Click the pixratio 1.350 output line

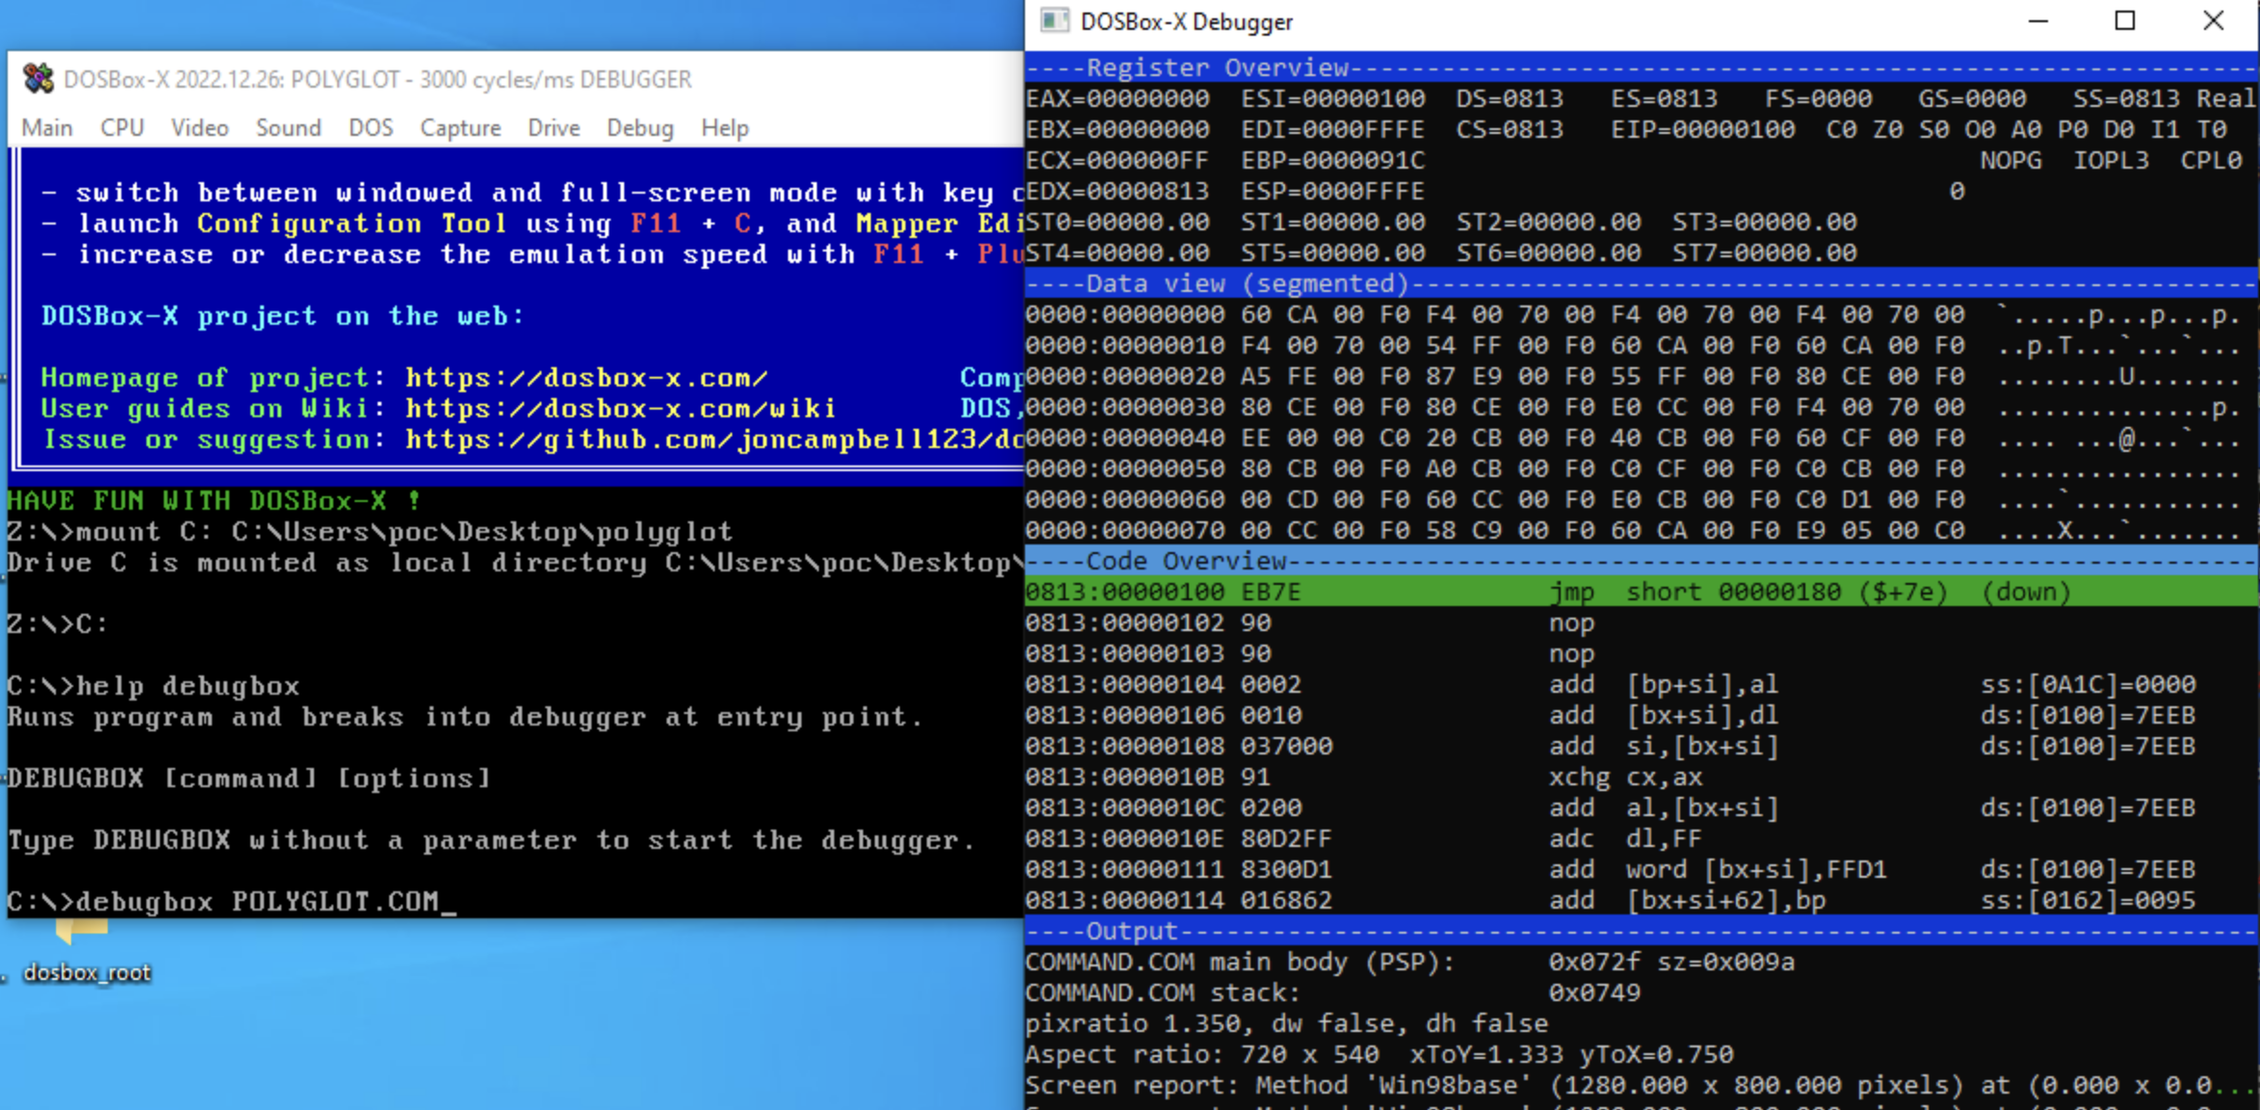[x=1287, y=1023]
